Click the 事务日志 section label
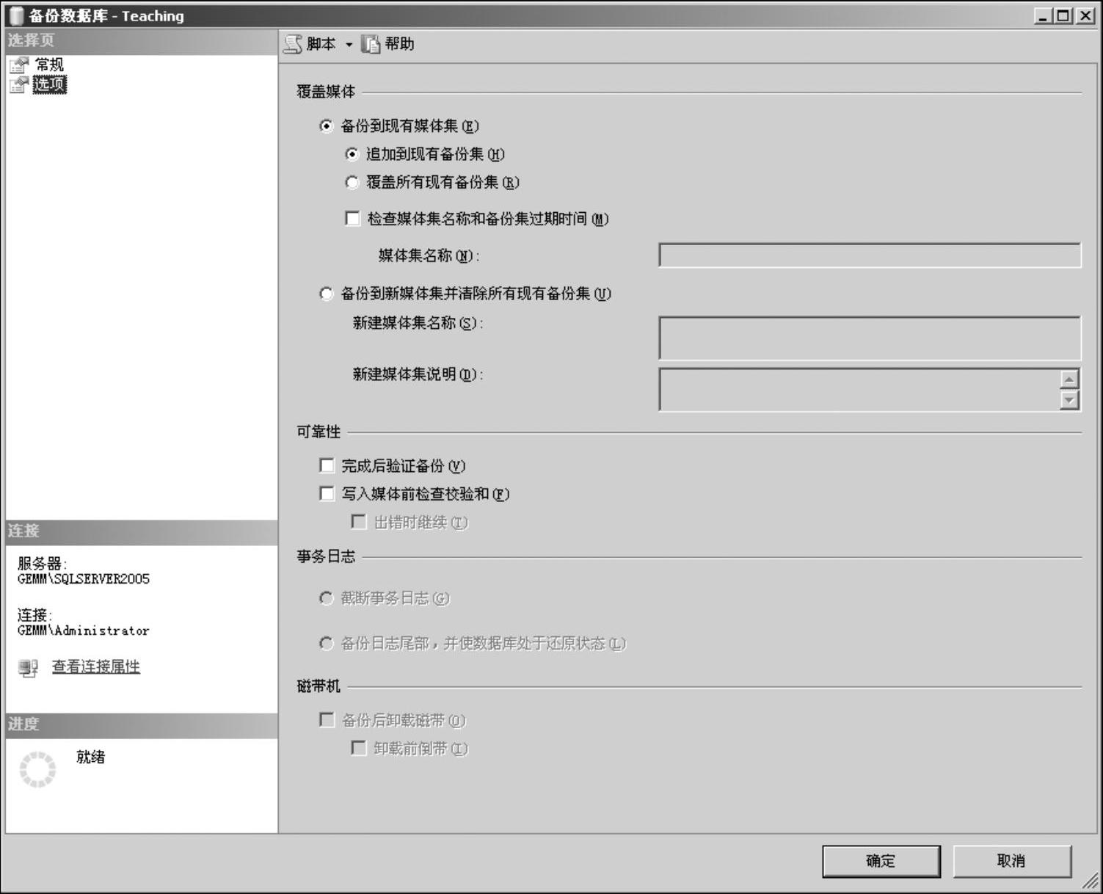The height and width of the screenshot is (894, 1103). (326, 557)
